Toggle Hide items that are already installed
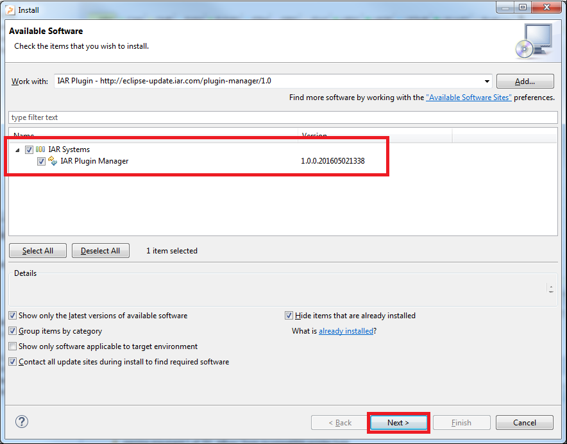Viewport: 567px width, 444px height. pyautogui.click(x=289, y=316)
